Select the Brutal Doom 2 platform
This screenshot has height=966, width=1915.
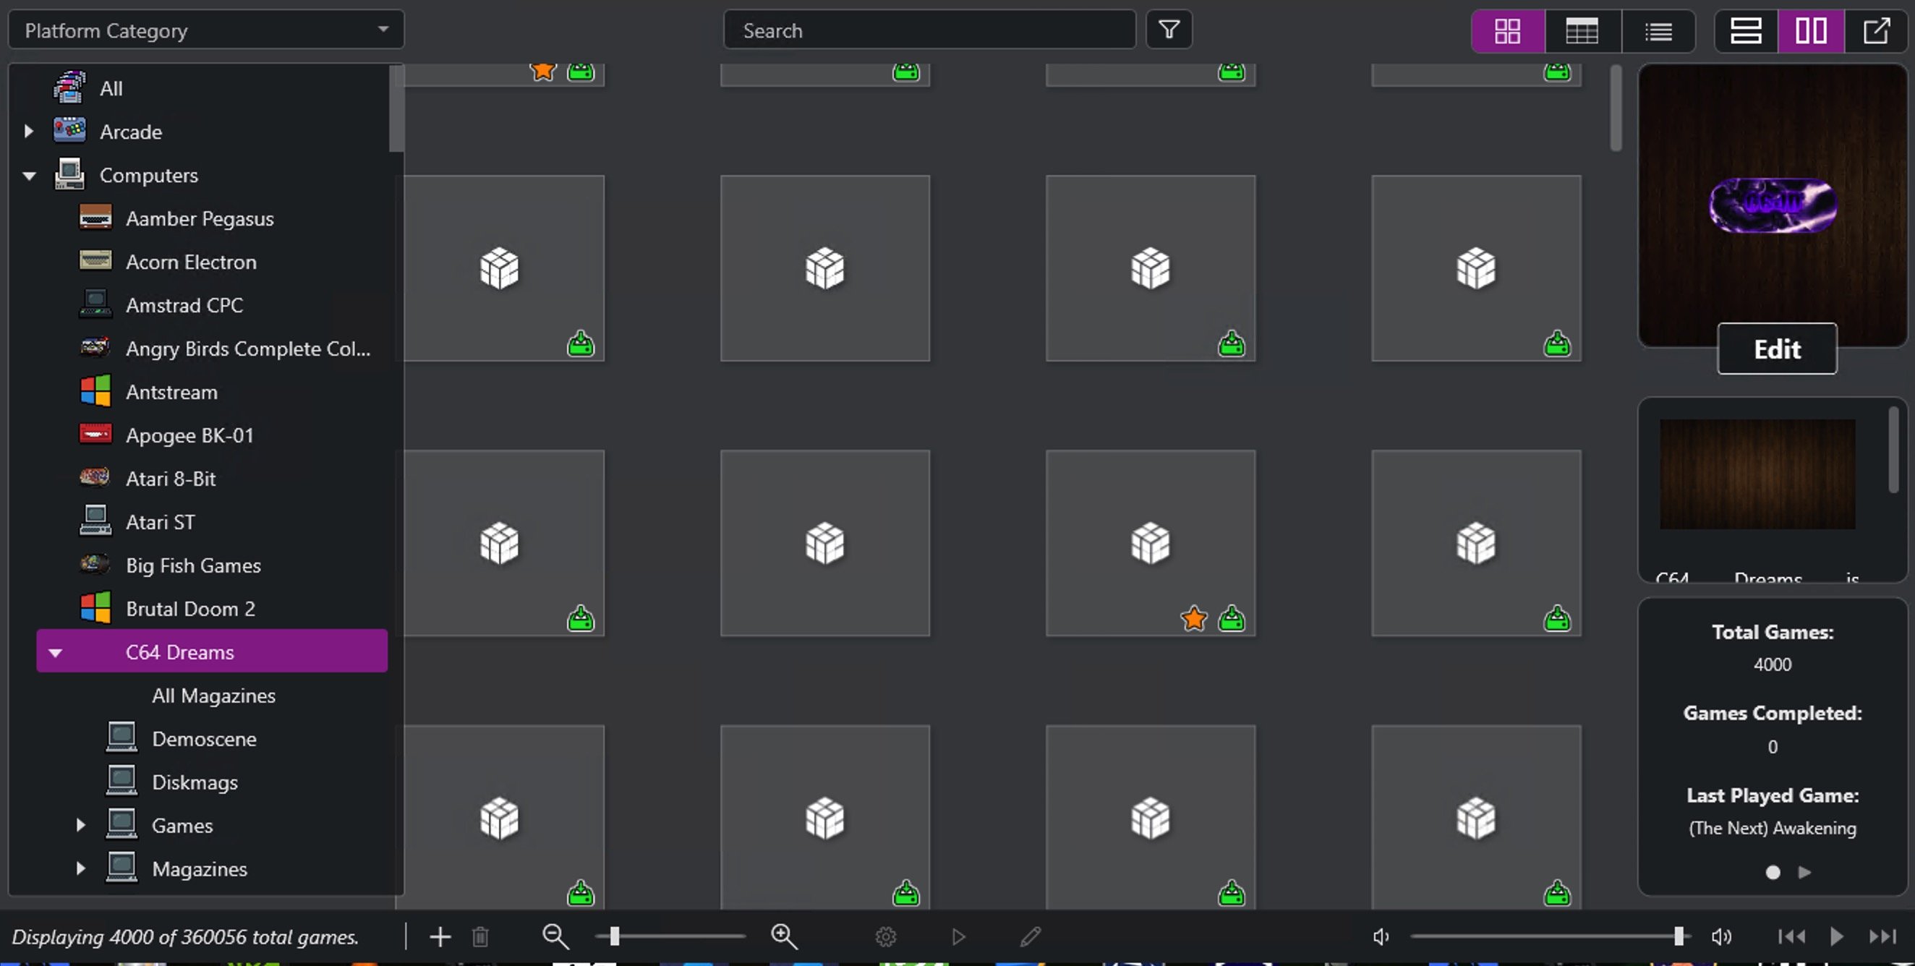tap(190, 609)
